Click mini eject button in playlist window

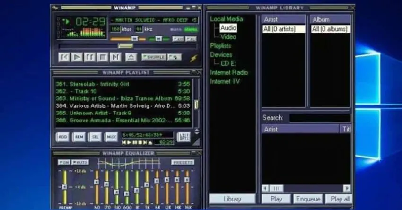(x=150, y=142)
